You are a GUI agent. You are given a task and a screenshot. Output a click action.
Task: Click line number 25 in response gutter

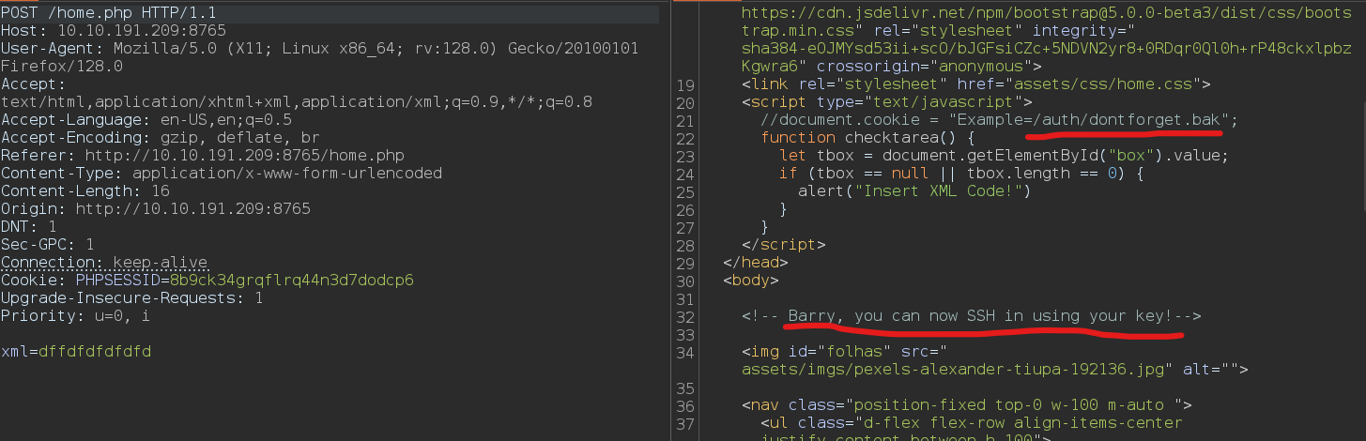(x=685, y=191)
